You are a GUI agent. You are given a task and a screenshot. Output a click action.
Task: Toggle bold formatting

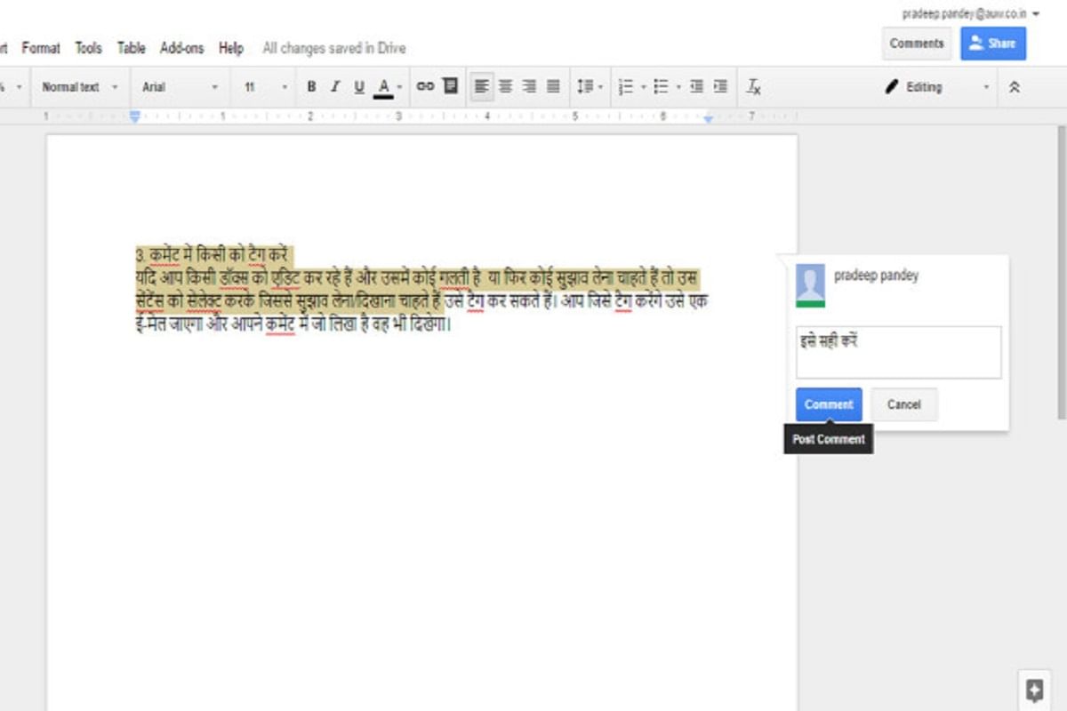point(310,86)
